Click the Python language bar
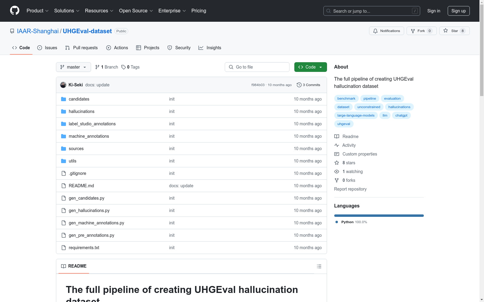Image resolution: width=484 pixels, height=302 pixels. pyautogui.click(x=379, y=216)
